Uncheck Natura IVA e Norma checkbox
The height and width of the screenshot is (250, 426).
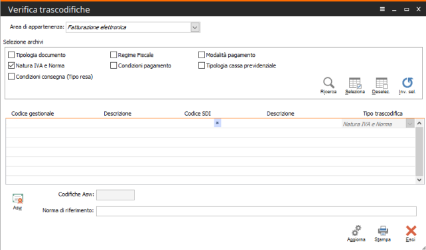(x=11, y=65)
